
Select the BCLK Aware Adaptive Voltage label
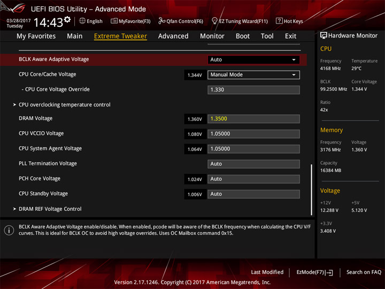[54, 59]
